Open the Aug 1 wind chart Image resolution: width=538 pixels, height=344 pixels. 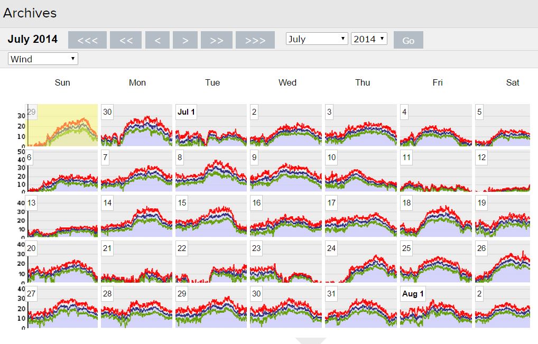pyautogui.click(x=435, y=307)
